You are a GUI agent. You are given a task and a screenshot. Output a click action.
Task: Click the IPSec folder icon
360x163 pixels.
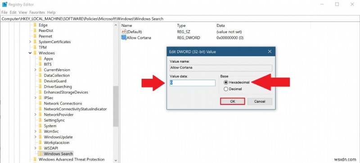click(x=40, y=98)
